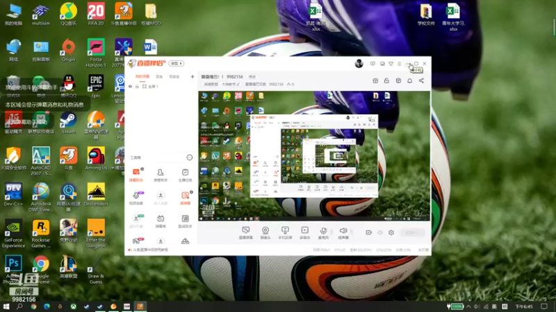
Task: Add the mobile phone screen-cast source
Action: point(285,233)
